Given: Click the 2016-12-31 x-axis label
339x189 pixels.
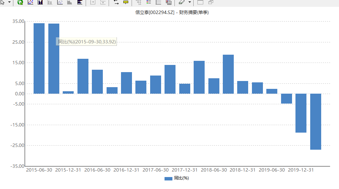Looking at the screenshot, I should [x=126, y=170].
